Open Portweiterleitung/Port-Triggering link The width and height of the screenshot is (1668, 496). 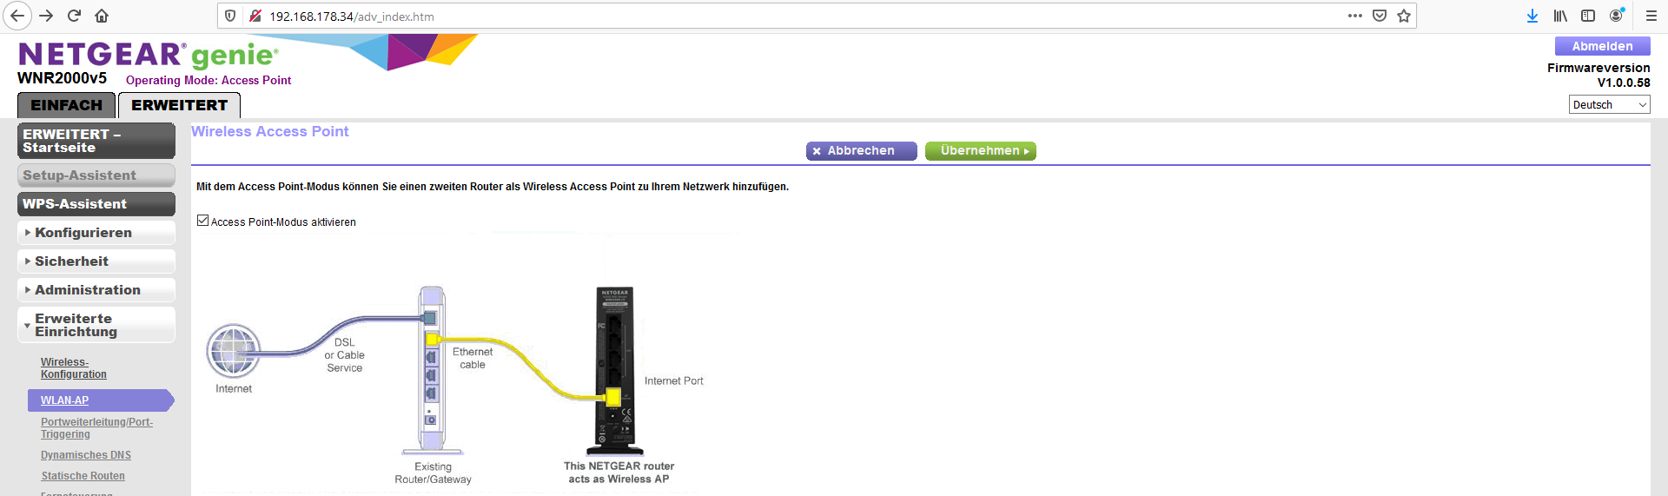(x=96, y=428)
